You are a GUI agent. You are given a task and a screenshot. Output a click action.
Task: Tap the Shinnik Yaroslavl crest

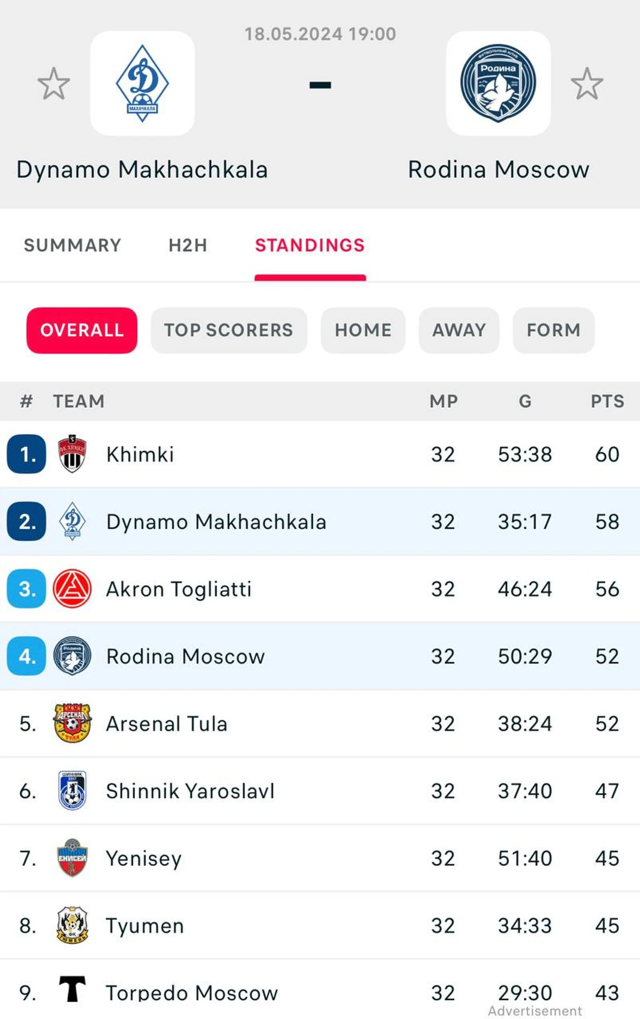point(72,790)
